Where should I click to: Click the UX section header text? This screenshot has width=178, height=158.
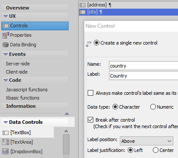[x=13, y=16]
